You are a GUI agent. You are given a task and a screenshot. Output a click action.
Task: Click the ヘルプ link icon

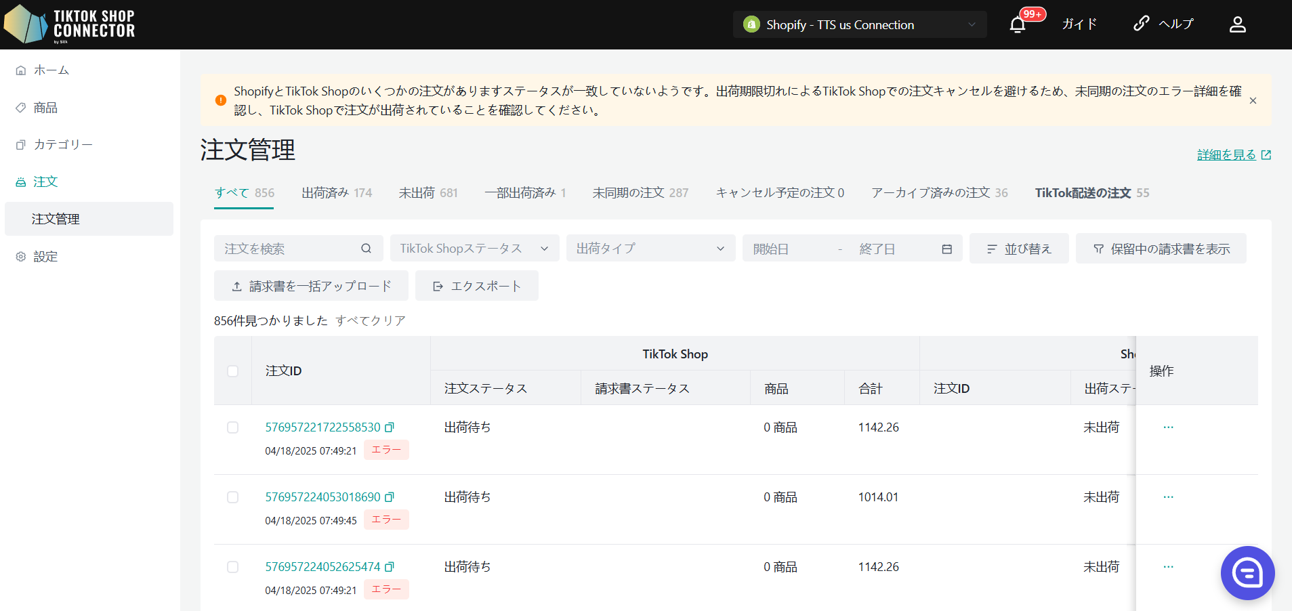[1141, 24]
